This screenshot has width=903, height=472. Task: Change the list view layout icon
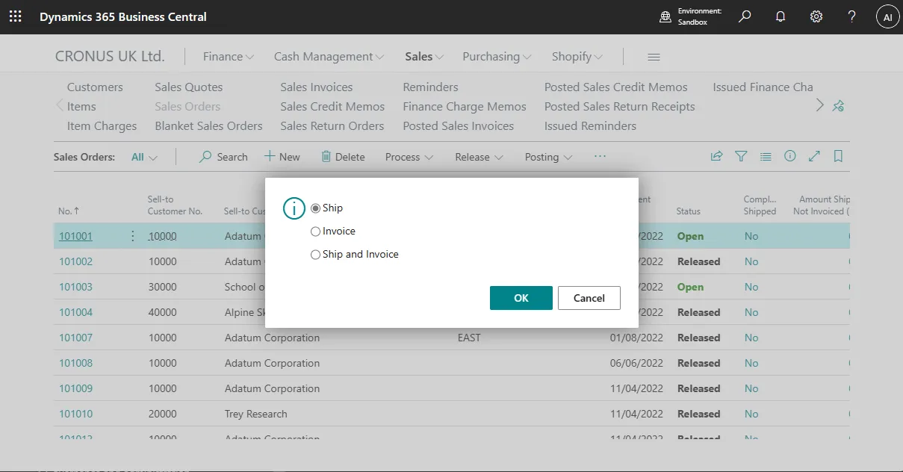(x=766, y=156)
